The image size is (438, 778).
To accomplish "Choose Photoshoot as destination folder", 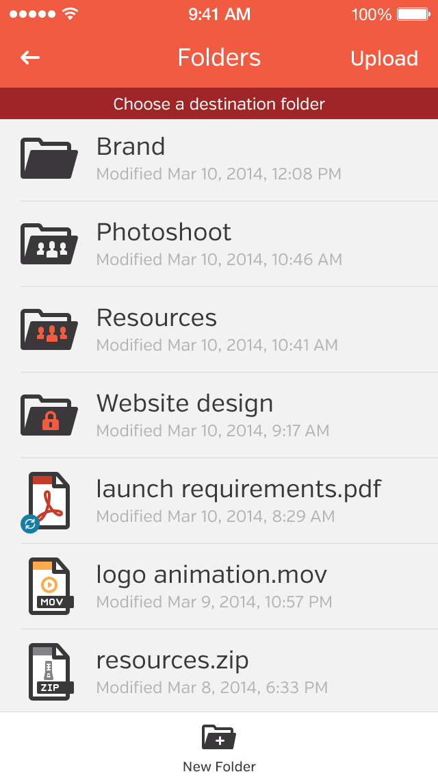I will click(x=164, y=232).
